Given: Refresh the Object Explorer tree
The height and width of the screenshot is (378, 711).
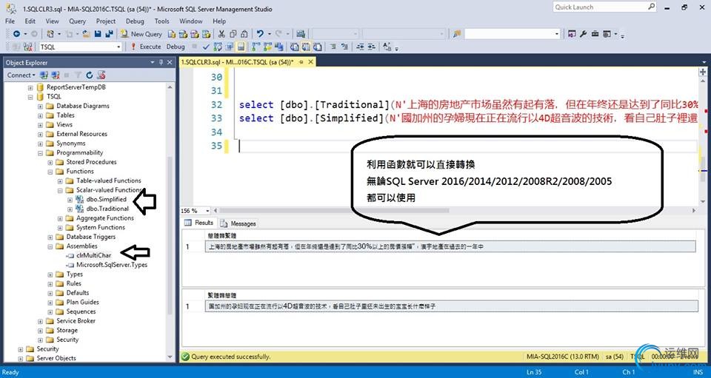Looking at the screenshot, I should pyautogui.click(x=90, y=75).
